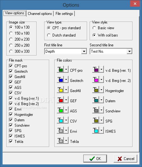The width and height of the screenshot is (142, 167).
Task: Toggle the Hogentogler file mask checkbox
Action: click(x=11, y=115)
